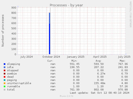Image resolution: width=133 pixels, height=99 pixels.
Task: Click the paging legend teal swatch
Action: (5, 80)
